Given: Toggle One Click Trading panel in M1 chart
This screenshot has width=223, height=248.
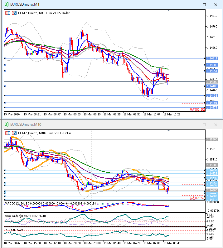Looking at the screenshot, I should [x=7, y=13].
